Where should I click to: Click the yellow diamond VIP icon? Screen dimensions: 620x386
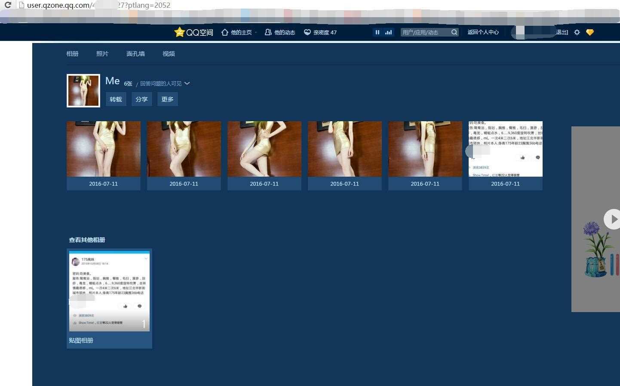point(590,32)
